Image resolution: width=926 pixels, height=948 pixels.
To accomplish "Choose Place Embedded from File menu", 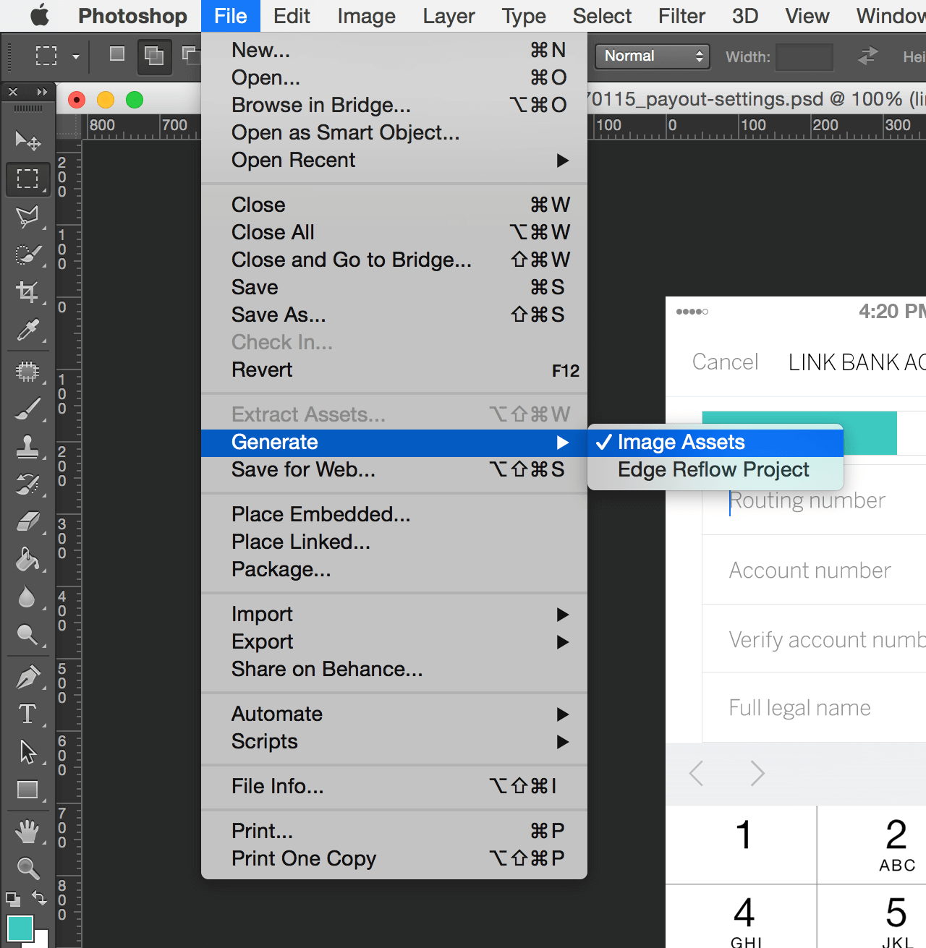I will click(x=394, y=514).
